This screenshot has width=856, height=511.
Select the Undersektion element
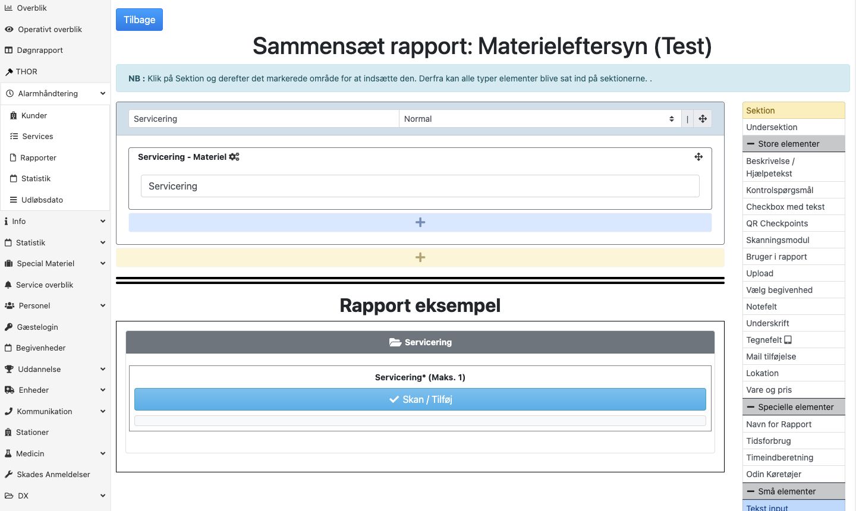tap(794, 127)
